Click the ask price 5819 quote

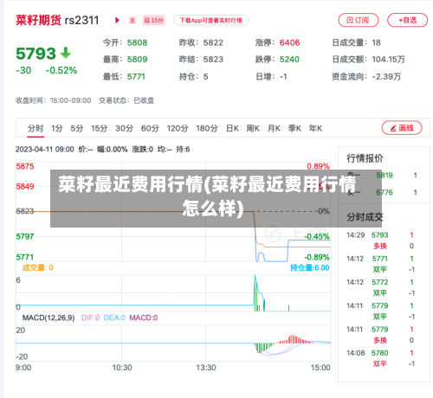pos(385,176)
